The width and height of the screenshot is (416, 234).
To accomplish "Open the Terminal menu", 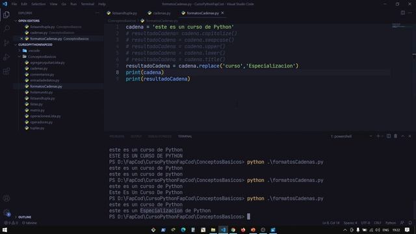I will 87,4.
